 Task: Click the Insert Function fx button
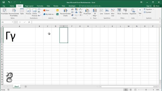29,22
